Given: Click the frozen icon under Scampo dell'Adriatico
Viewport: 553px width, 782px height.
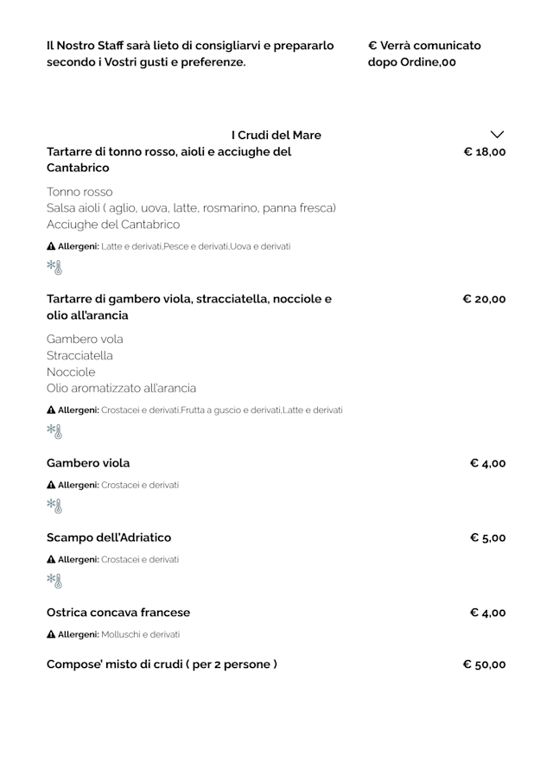Looking at the screenshot, I should 54,580.
